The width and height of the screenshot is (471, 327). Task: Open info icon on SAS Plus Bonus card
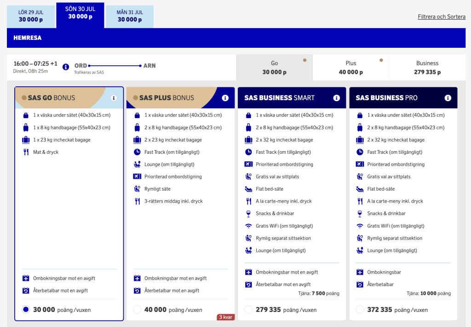225,98
